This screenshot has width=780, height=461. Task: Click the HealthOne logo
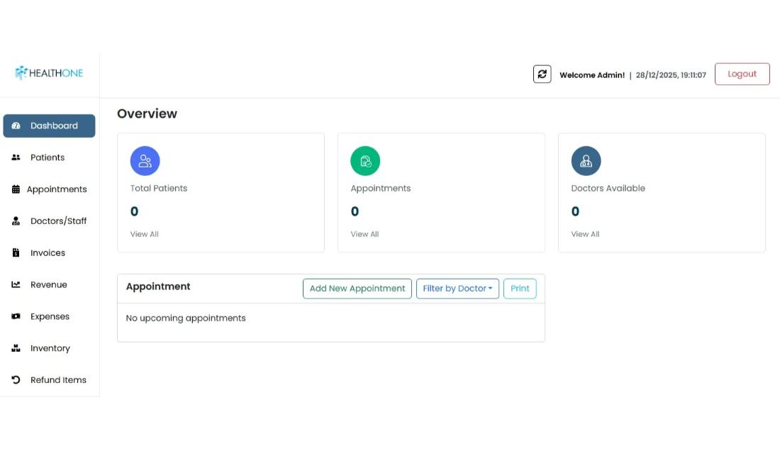[49, 73]
